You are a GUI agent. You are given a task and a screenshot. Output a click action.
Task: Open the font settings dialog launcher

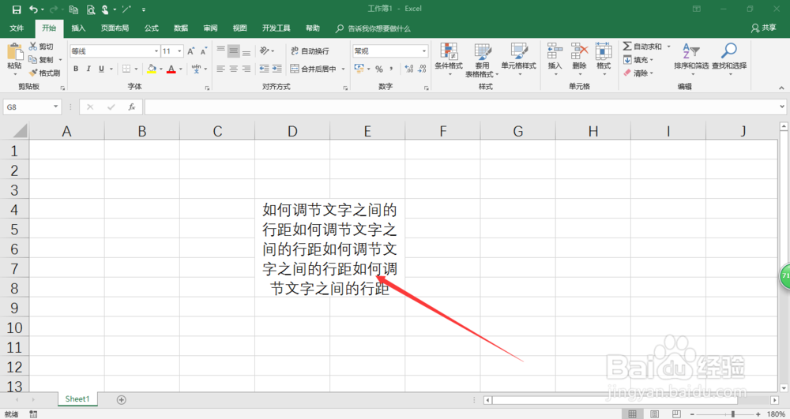point(207,88)
